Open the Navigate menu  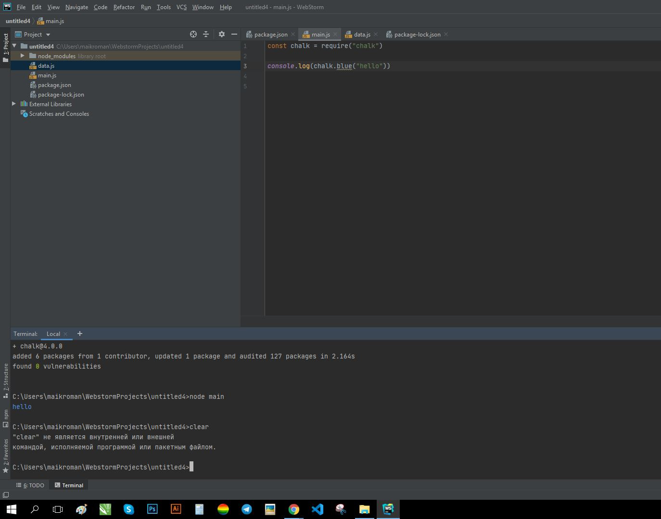click(76, 7)
